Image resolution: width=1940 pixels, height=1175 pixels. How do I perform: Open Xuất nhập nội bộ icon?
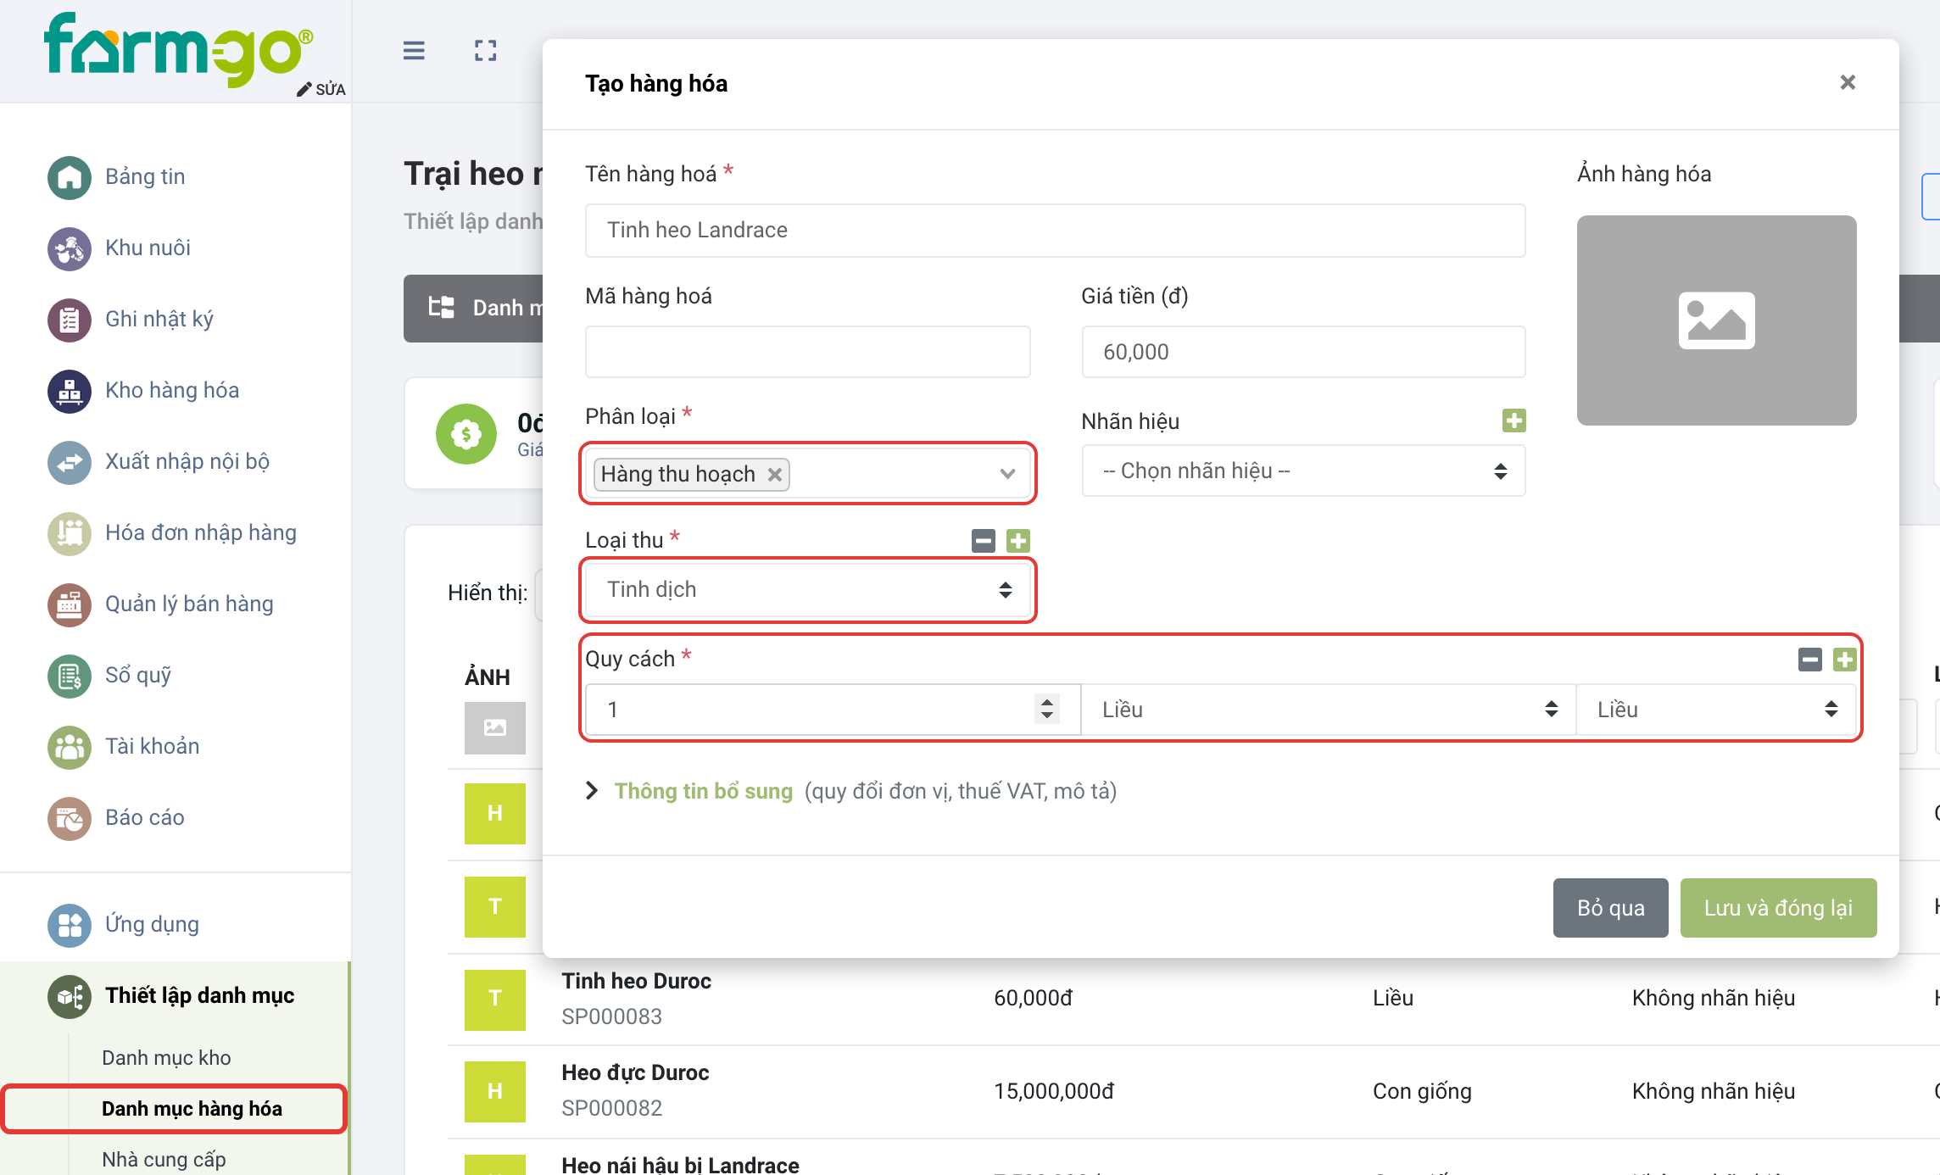coord(70,462)
